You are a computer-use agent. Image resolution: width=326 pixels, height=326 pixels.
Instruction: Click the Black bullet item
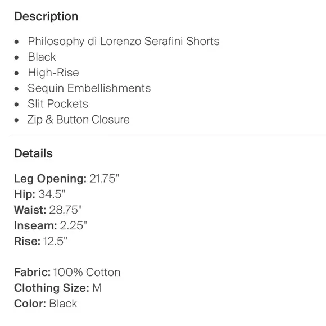(x=42, y=57)
